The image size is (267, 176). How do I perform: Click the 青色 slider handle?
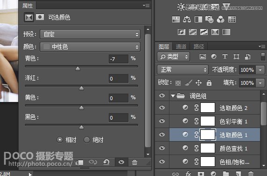[x=77, y=68]
